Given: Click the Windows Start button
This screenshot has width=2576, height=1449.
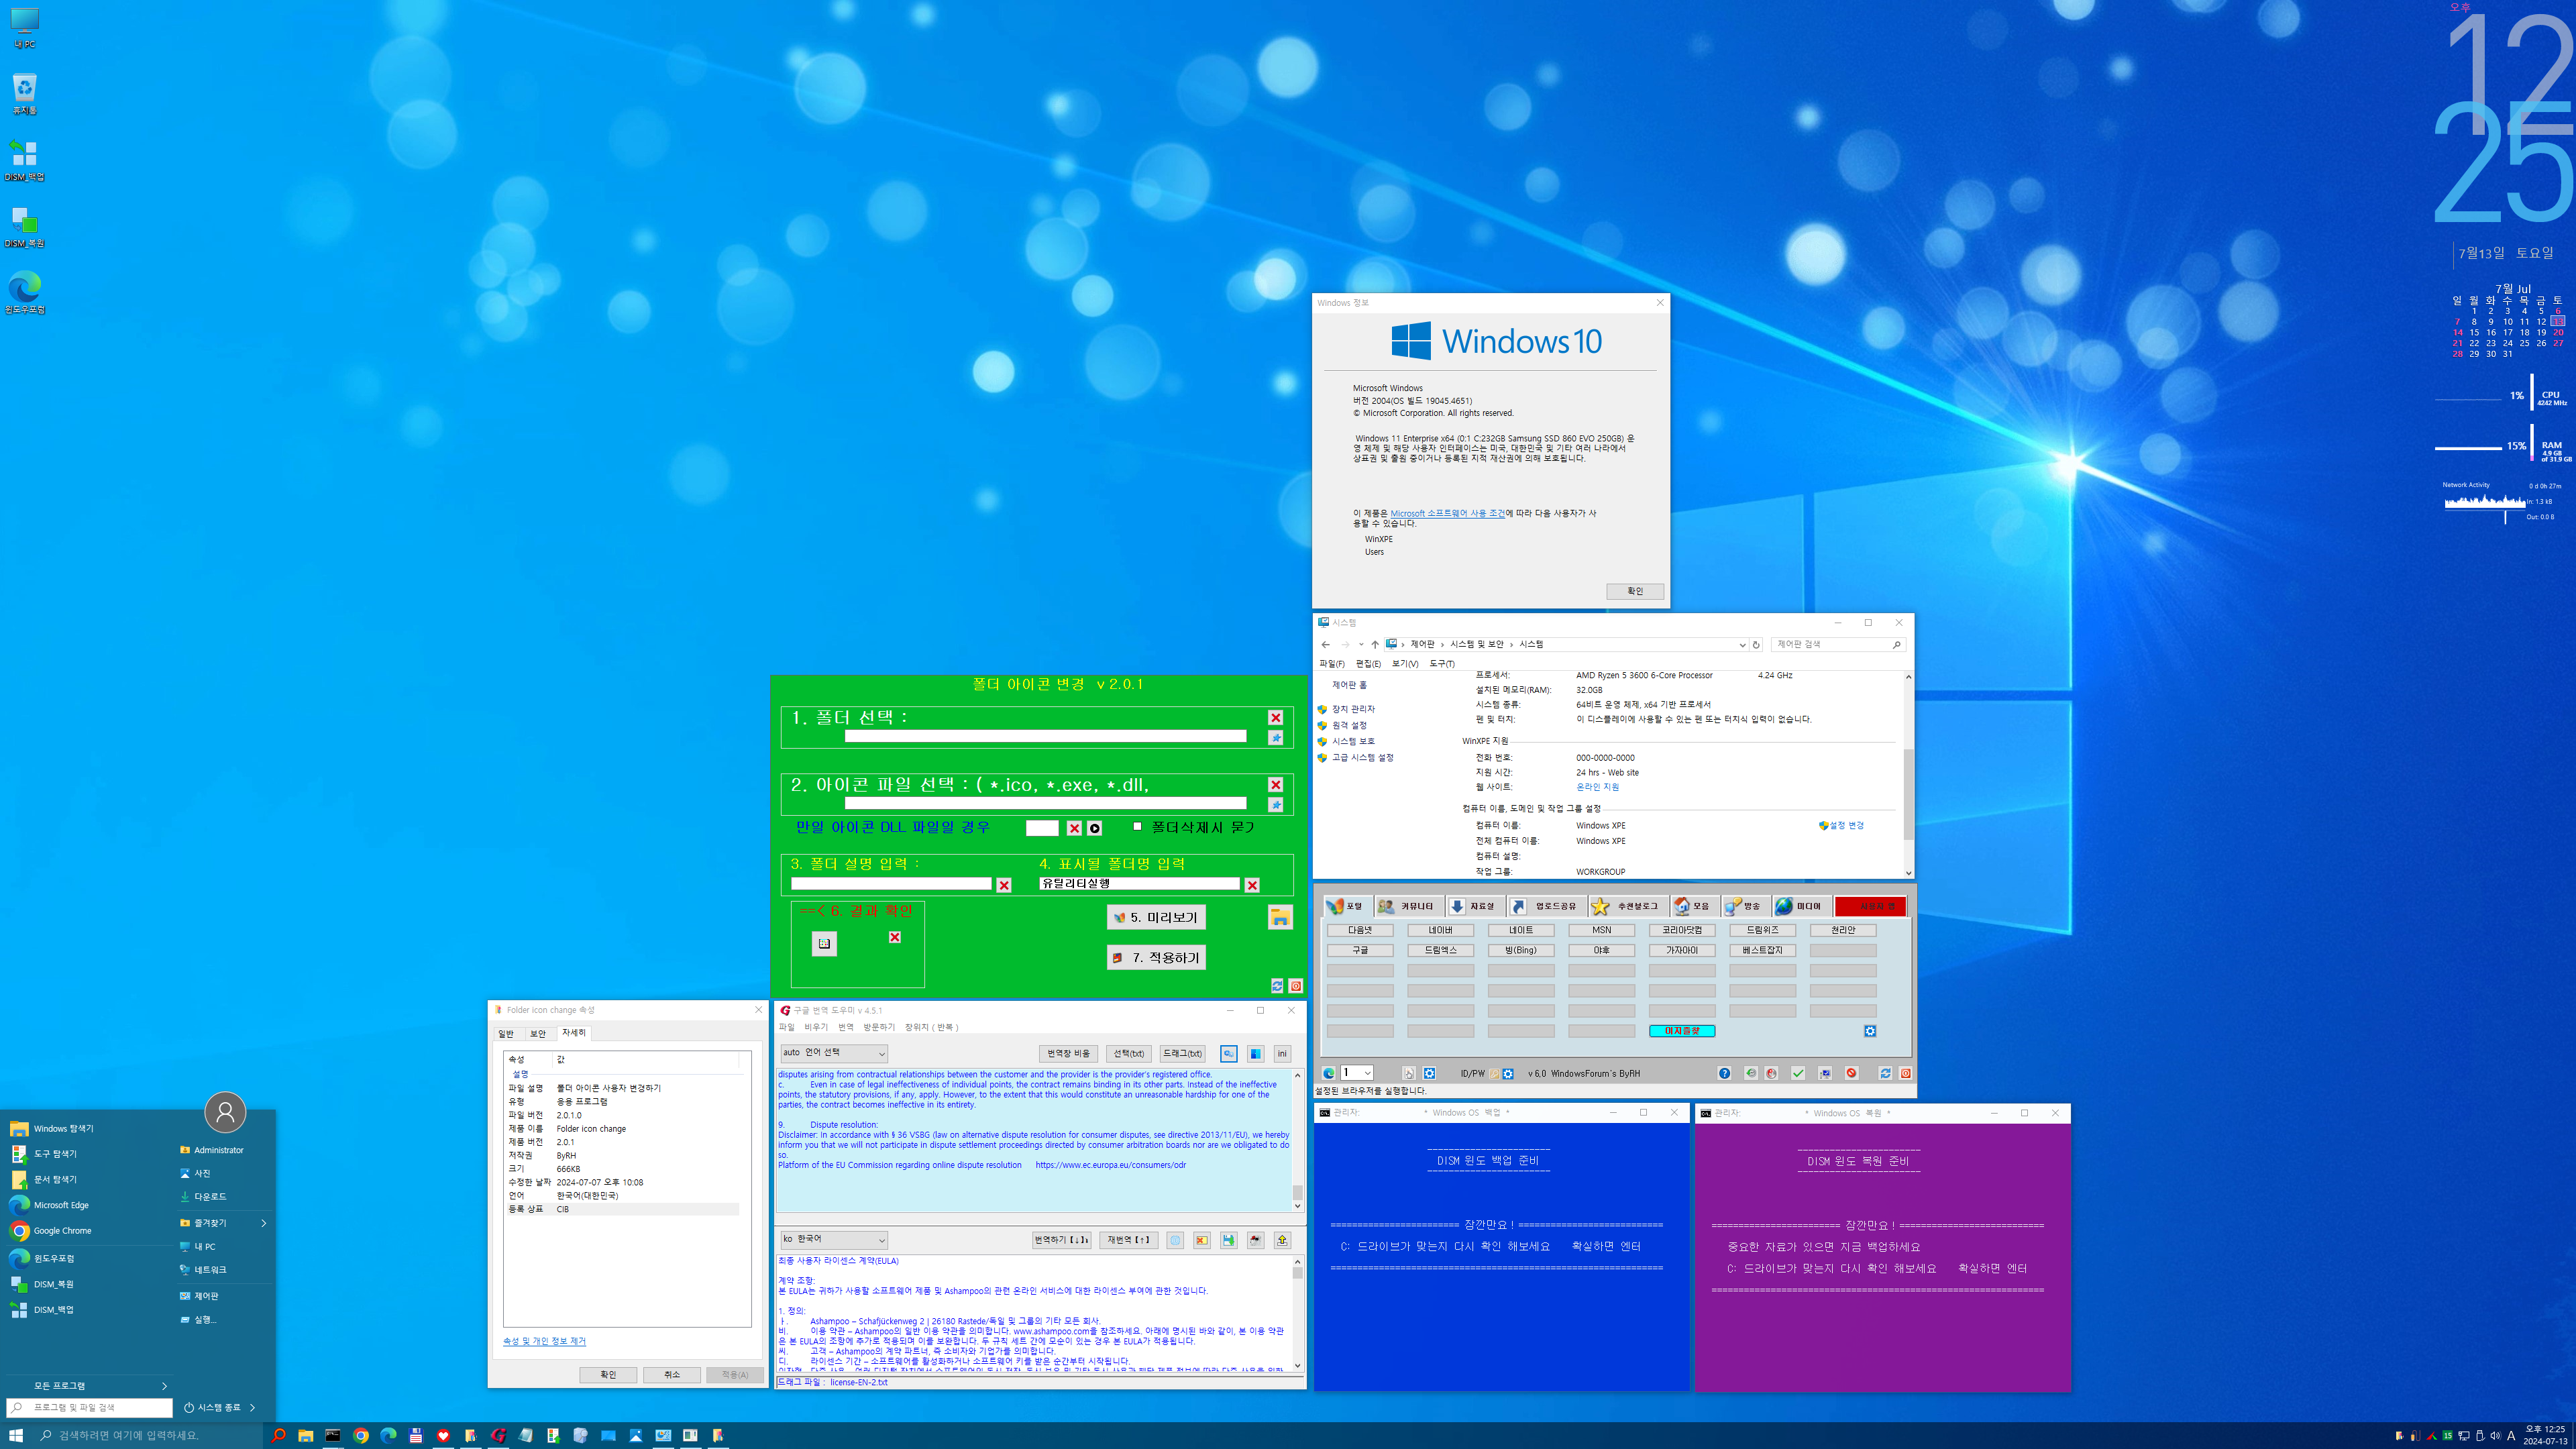Looking at the screenshot, I should coord(16,1435).
